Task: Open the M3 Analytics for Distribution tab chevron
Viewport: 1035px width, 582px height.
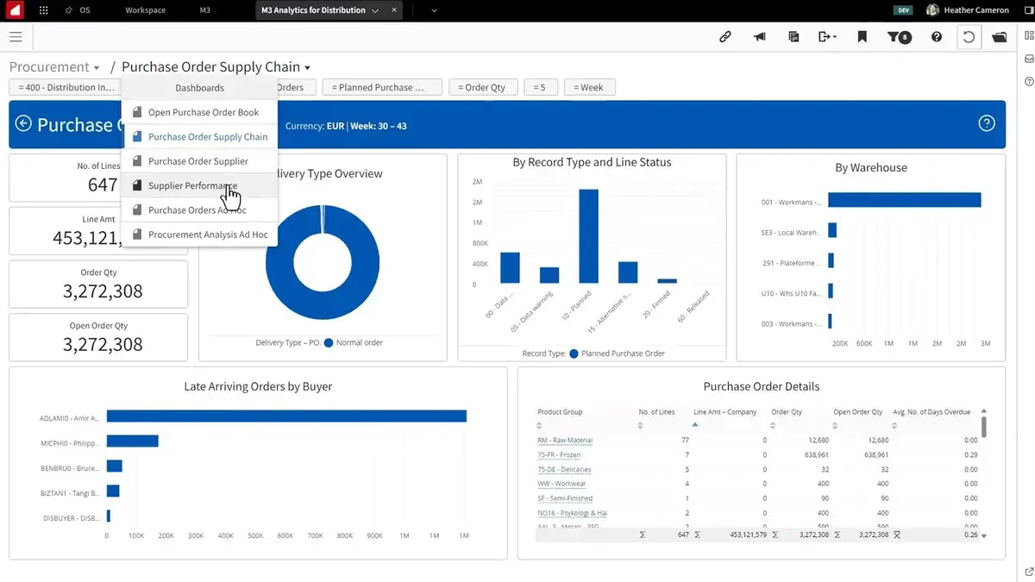Action: pyautogui.click(x=374, y=10)
